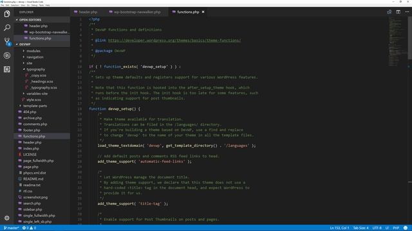Open phpcs.xml.dist in explorer
This screenshot has width=412, height=231.
pyautogui.click(x=34, y=173)
